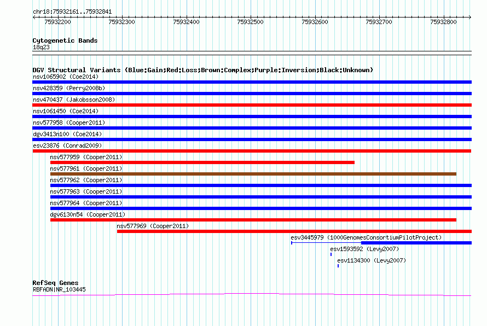
Task: Click the red nsv470437 (Jakobsson2008) loss bar
Action: click(252, 105)
